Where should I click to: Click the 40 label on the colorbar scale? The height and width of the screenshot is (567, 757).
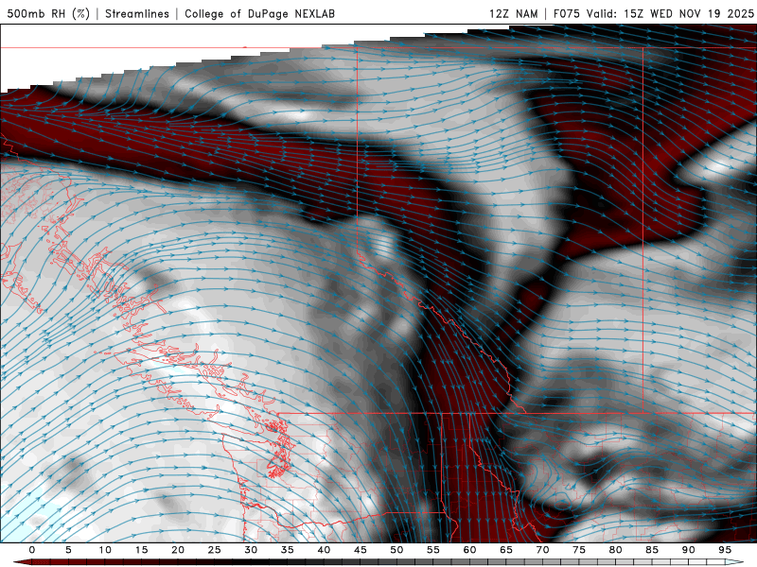click(324, 550)
